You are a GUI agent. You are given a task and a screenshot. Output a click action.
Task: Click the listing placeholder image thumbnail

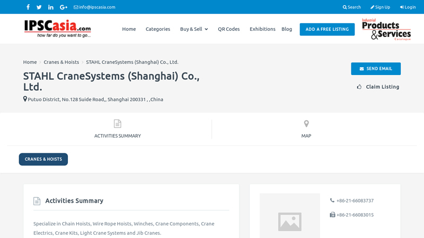[x=289, y=216]
